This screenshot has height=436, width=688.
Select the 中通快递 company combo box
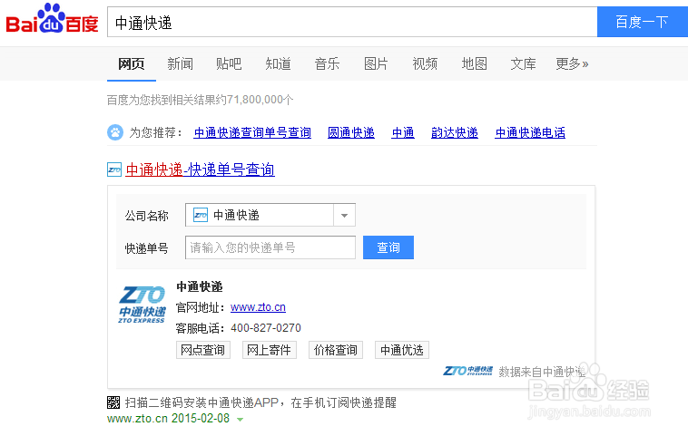(270, 215)
